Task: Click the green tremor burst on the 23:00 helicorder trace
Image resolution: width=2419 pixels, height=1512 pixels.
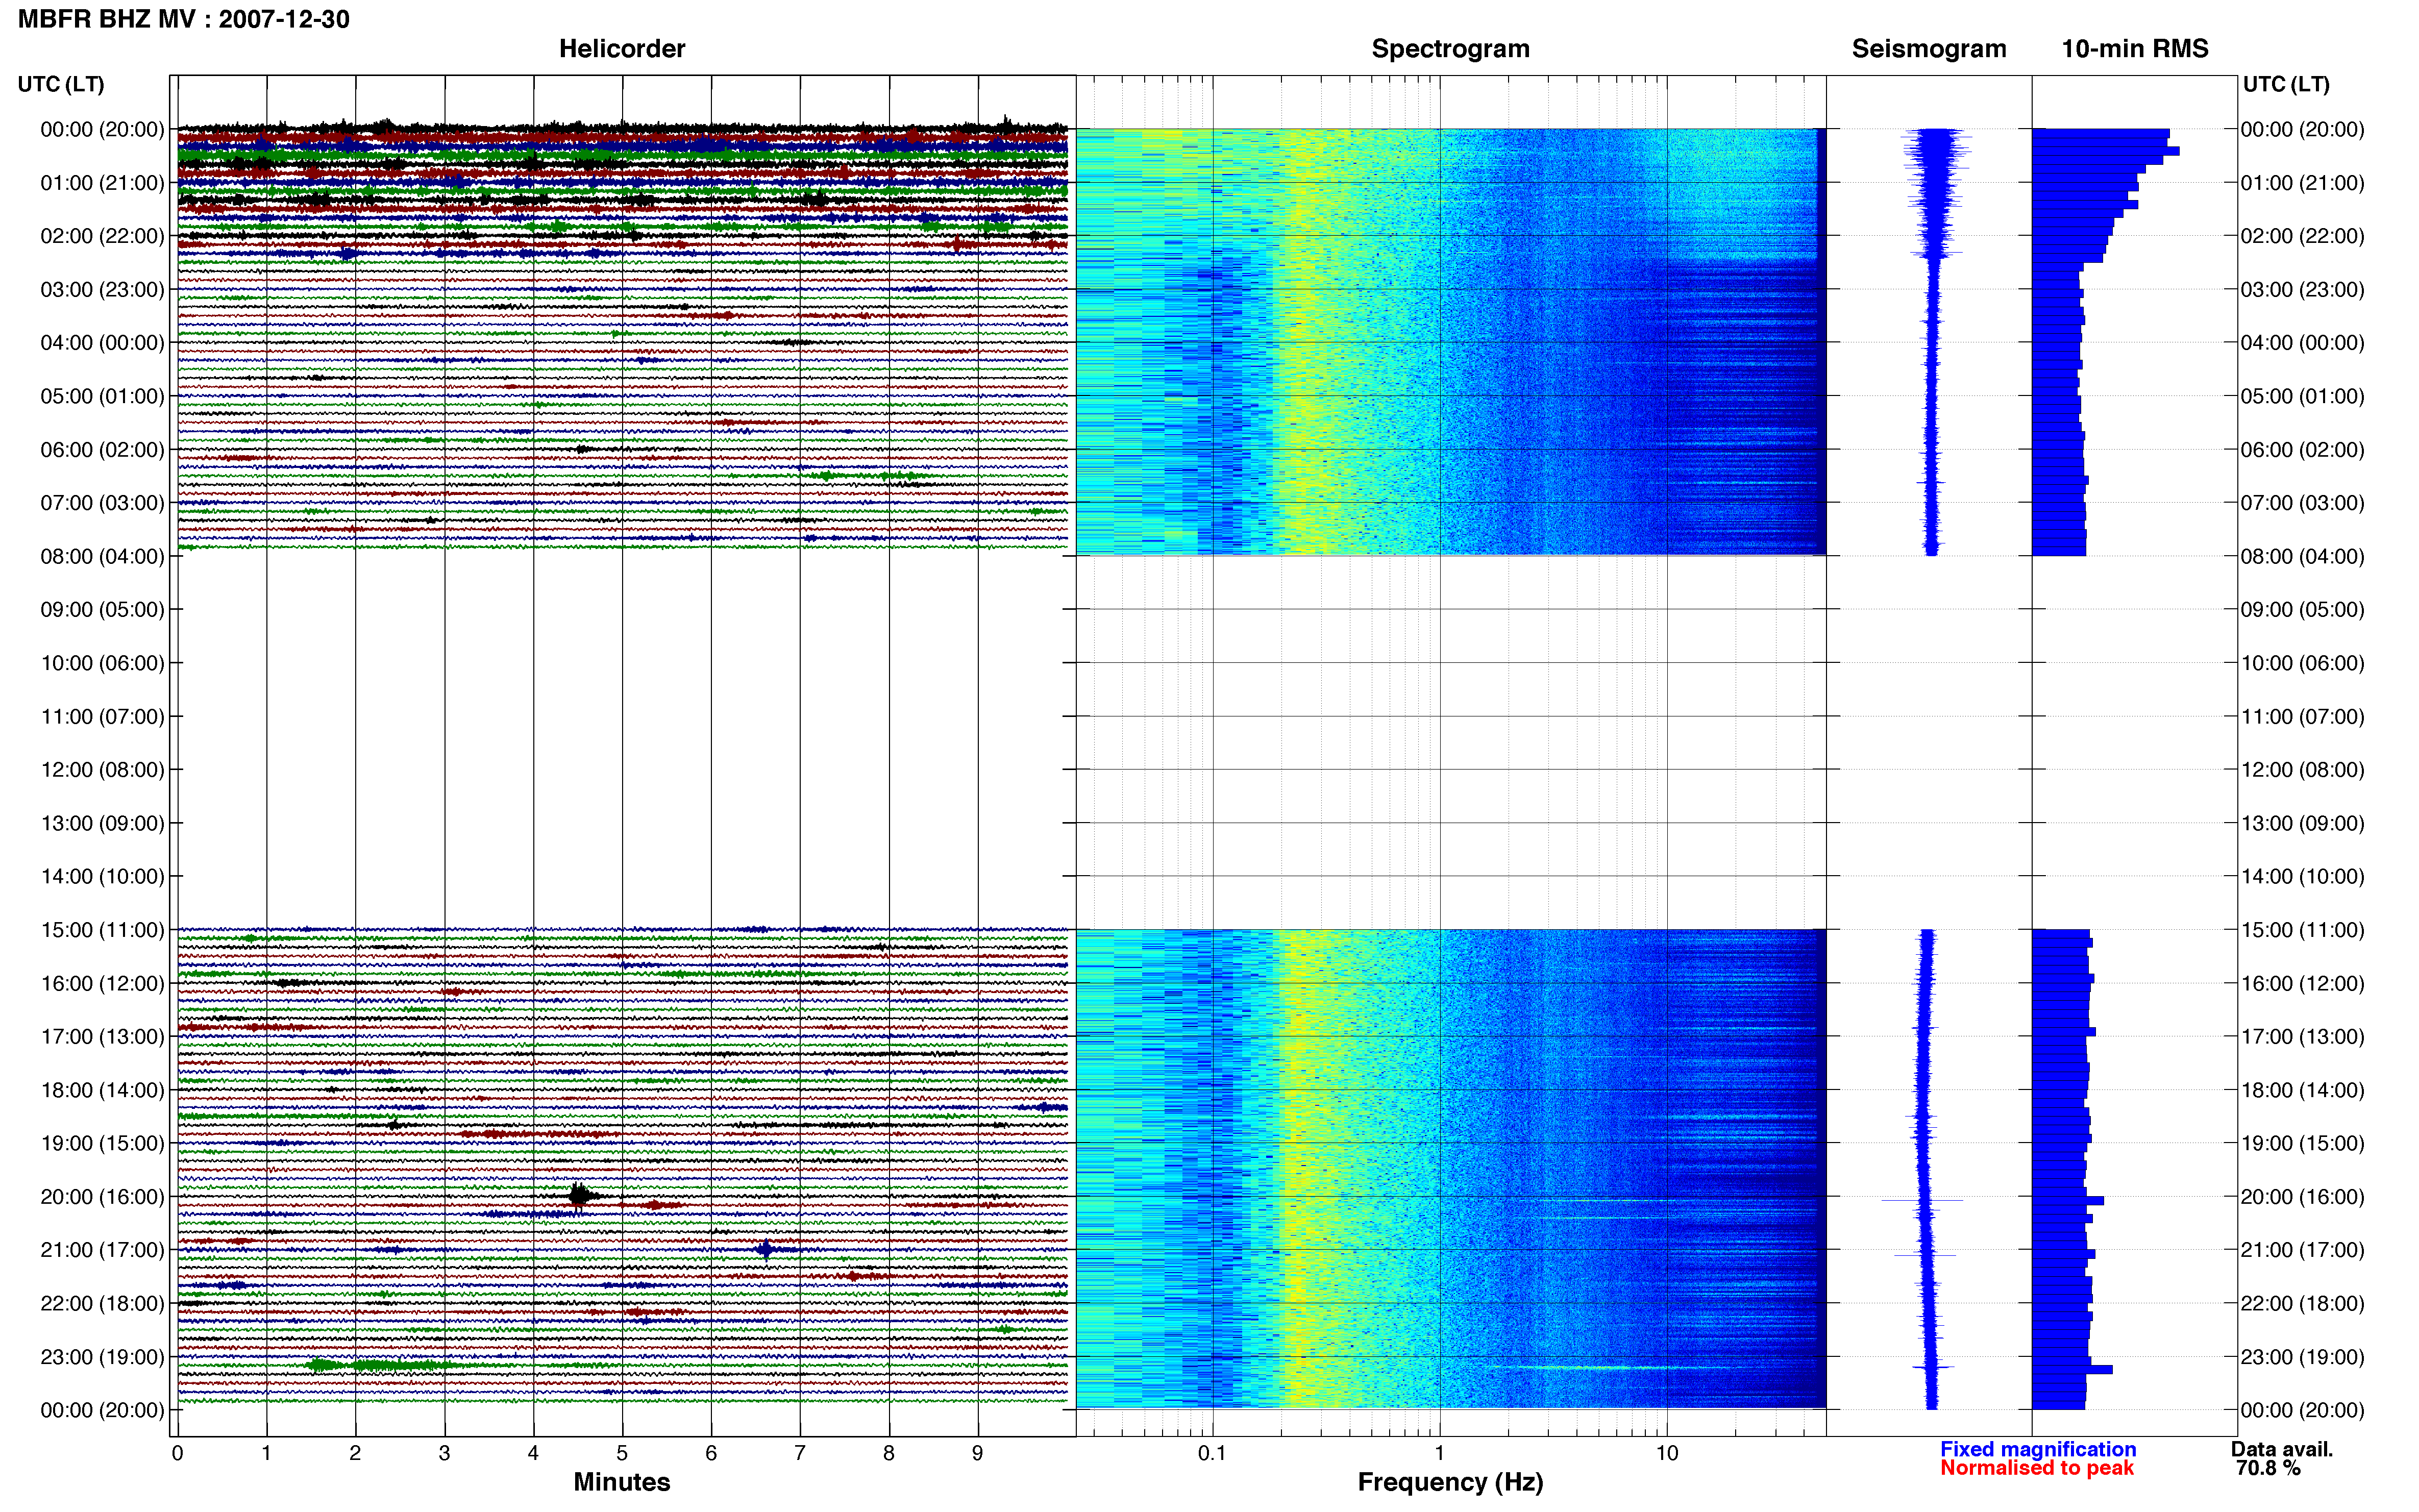Action: (380, 1365)
